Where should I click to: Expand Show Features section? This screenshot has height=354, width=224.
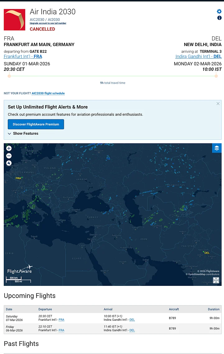pos(23,133)
